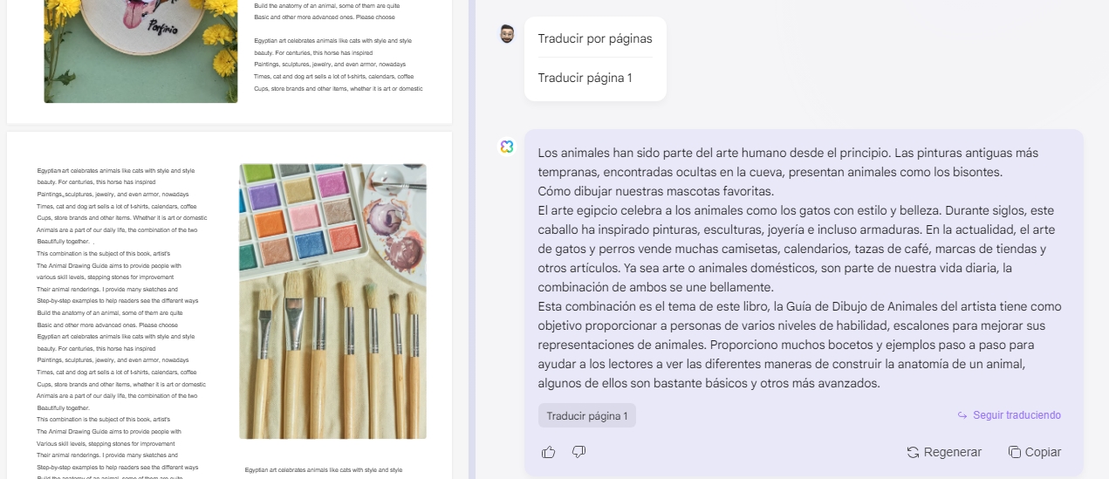
Task: Click the panel divider between document and chat
Action: click(472, 239)
